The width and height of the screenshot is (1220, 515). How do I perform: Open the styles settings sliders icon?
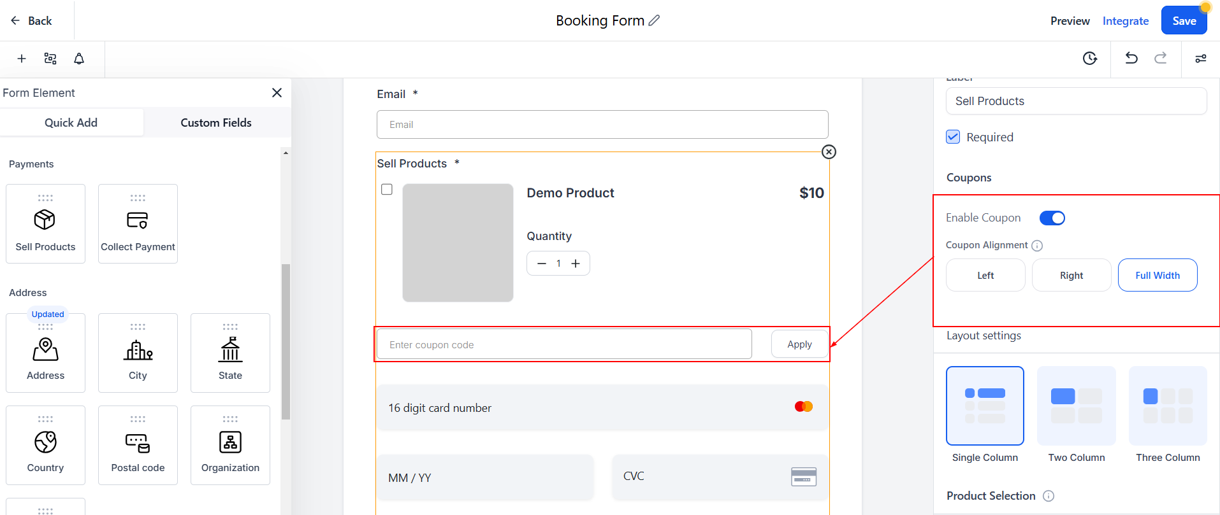coord(1201,59)
